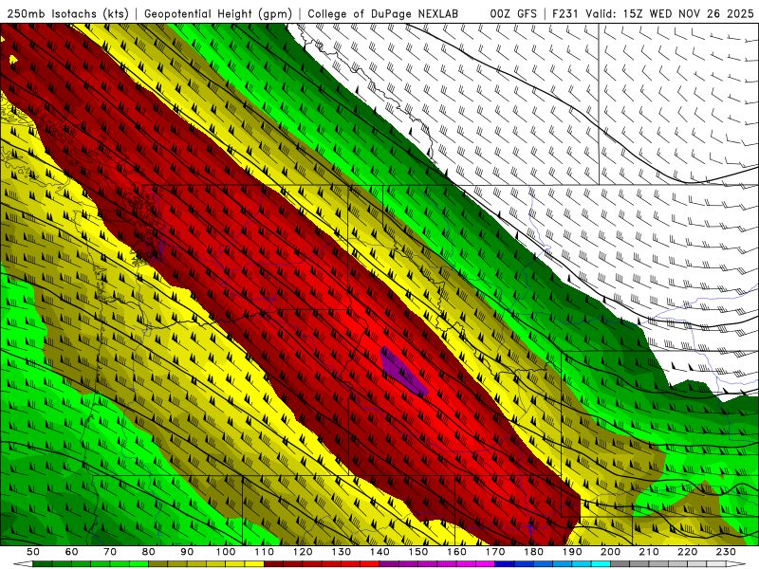The image size is (759, 569).
Task: Click the 120 value on the color scale
Action: pyautogui.click(x=303, y=552)
